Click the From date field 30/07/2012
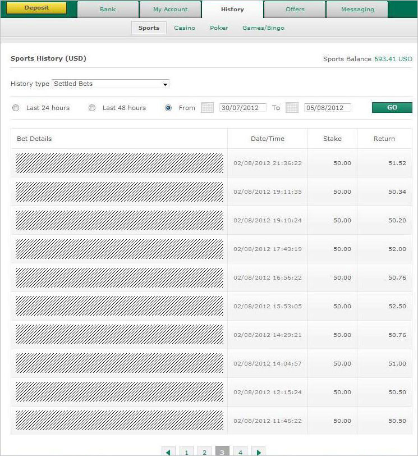The width and height of the screenshot is (418, 456). 242,108
